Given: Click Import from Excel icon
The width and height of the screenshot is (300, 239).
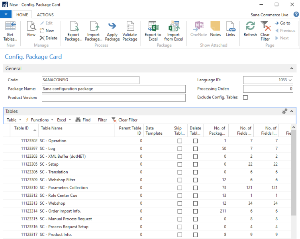Looking at the screenshot, I should 174,31.
